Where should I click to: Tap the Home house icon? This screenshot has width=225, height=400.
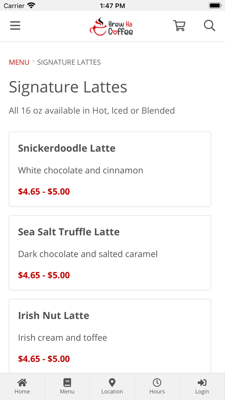22,382
